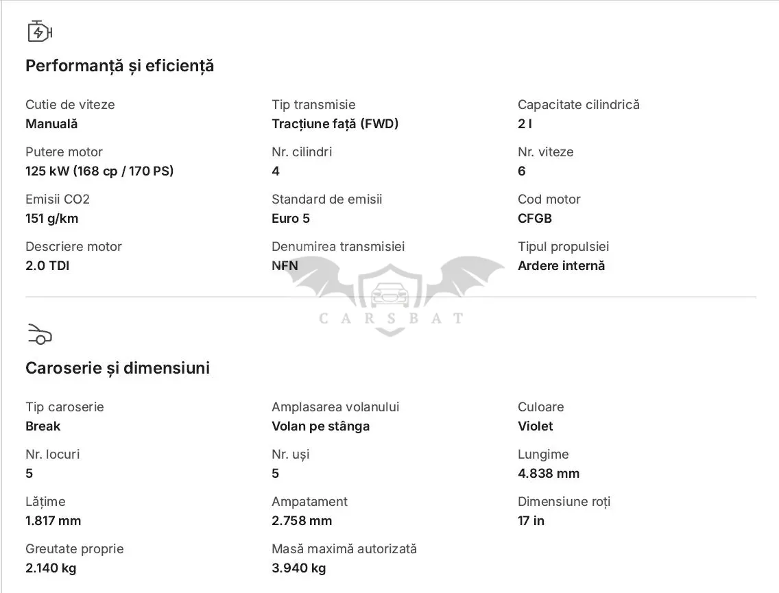This screenshot has height=593, width=779.
Task: Click the Euro 5 emission standard
Action: click(x=291, y=219)
